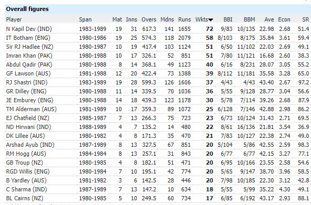This screenshot has width=311, height=205.
Task: Click the Wkts sort arrow icon
Action: click(x=211, y=20)
